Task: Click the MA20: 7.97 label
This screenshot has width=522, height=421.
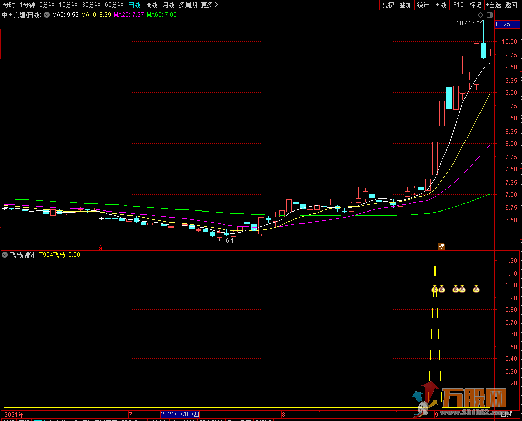Action: click(x=129, y=15)
